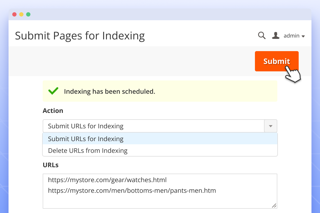The width and height of the screenshot is (320, 213).
Task: Click the yellow traffic-light dot
Action: pyautogui.click(x=21, y=14)
